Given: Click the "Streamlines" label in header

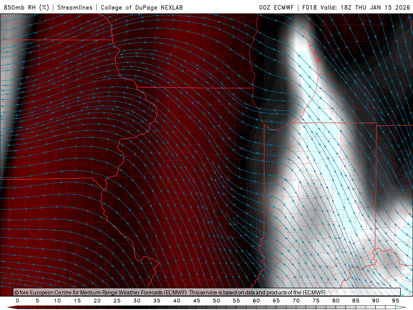Looking at the screenshot, I should (75, 7).
